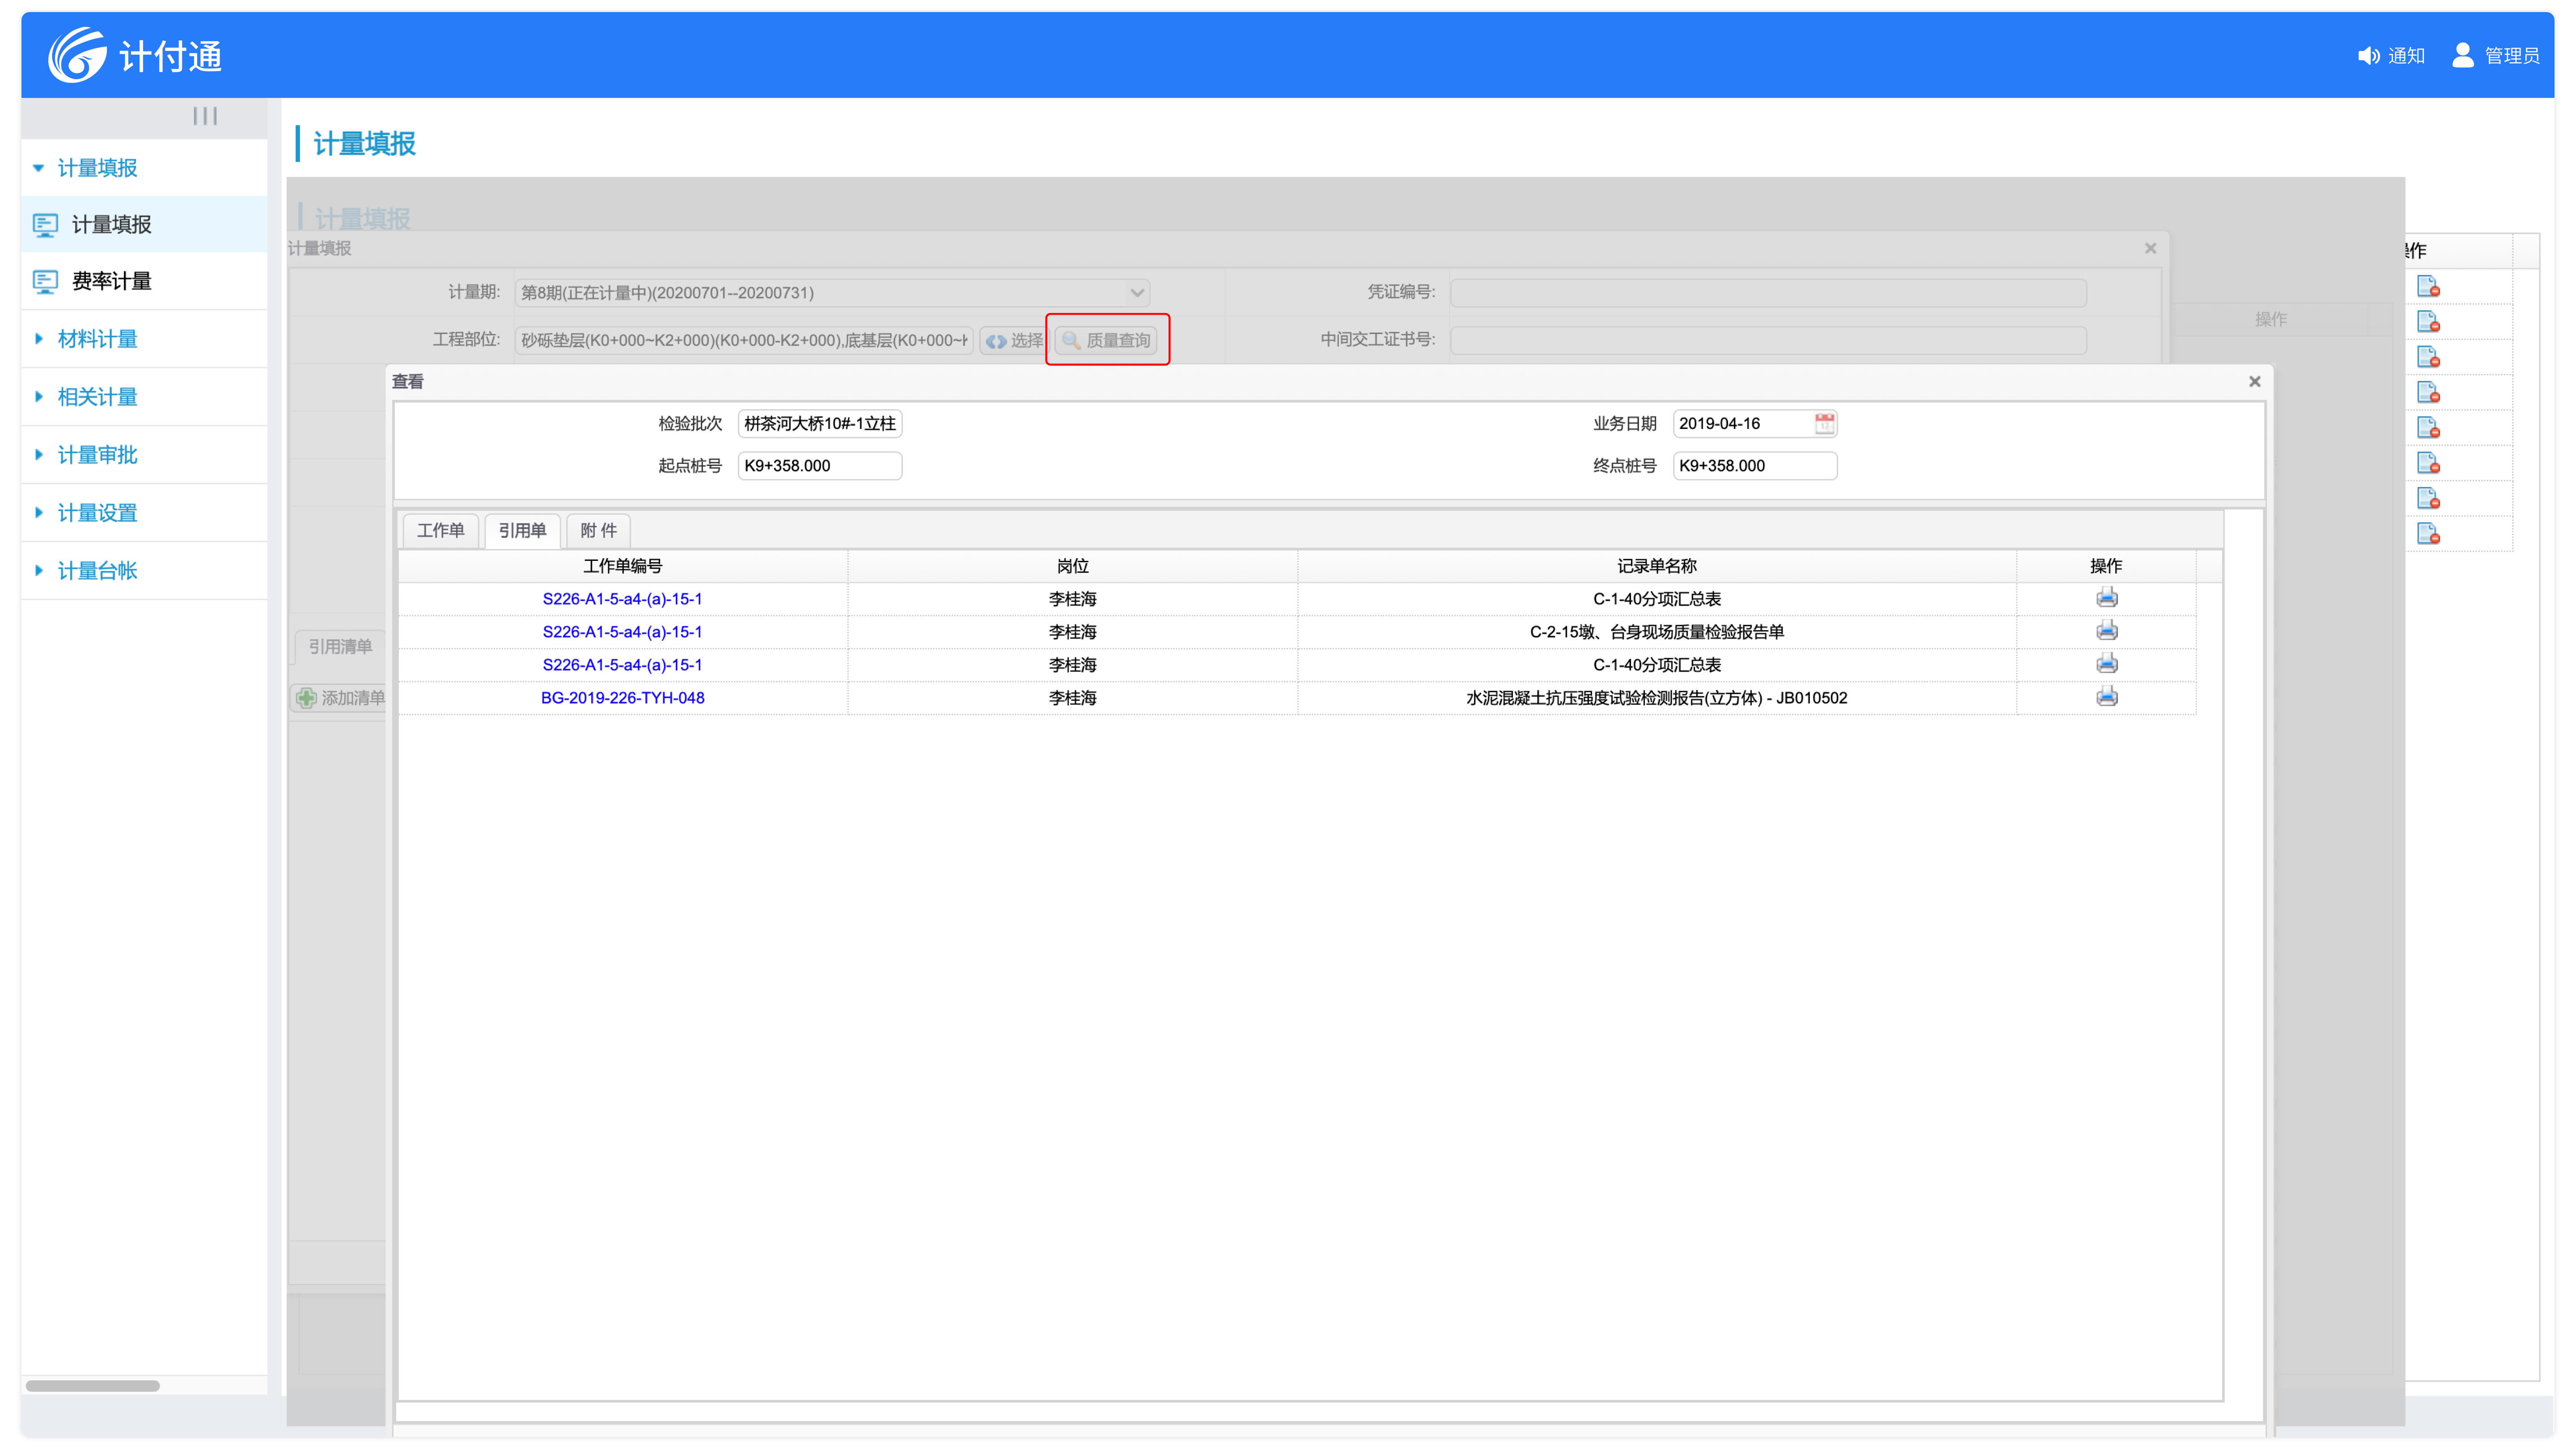Switch to the 工作单 tab

(x=440, y=530)
